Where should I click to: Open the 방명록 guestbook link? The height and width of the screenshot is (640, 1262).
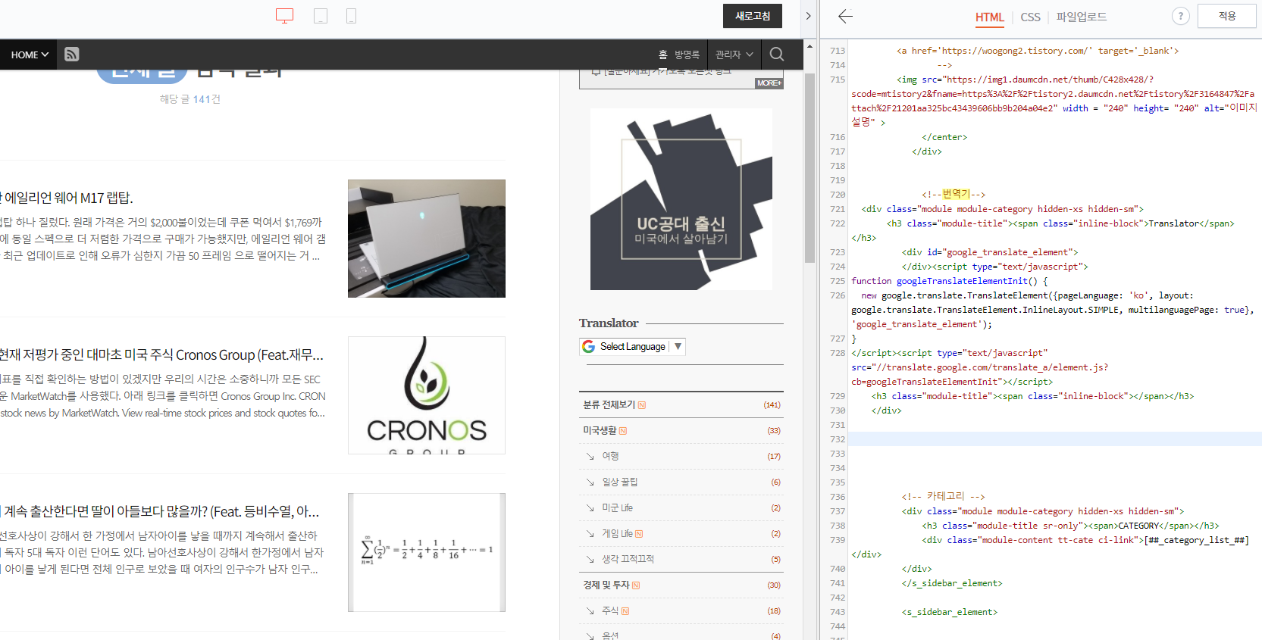point(687,55)
